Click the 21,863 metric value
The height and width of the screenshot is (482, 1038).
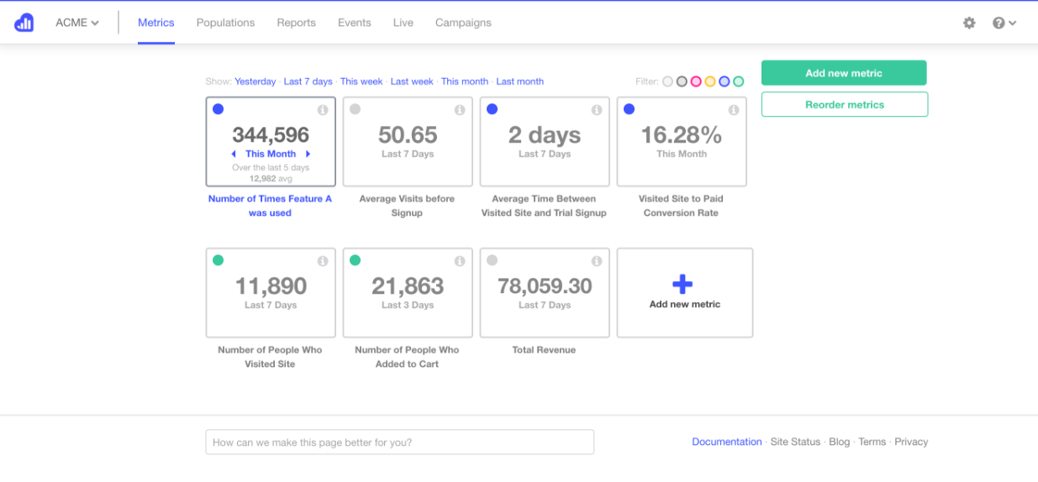[408, 286]
